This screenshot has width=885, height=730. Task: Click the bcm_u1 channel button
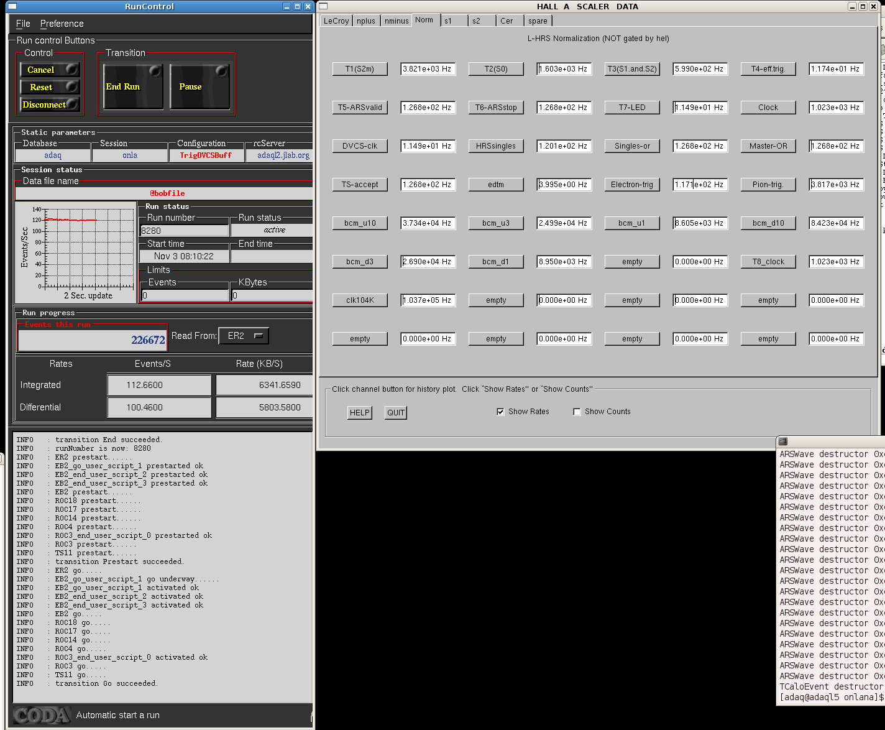point(632,223)
